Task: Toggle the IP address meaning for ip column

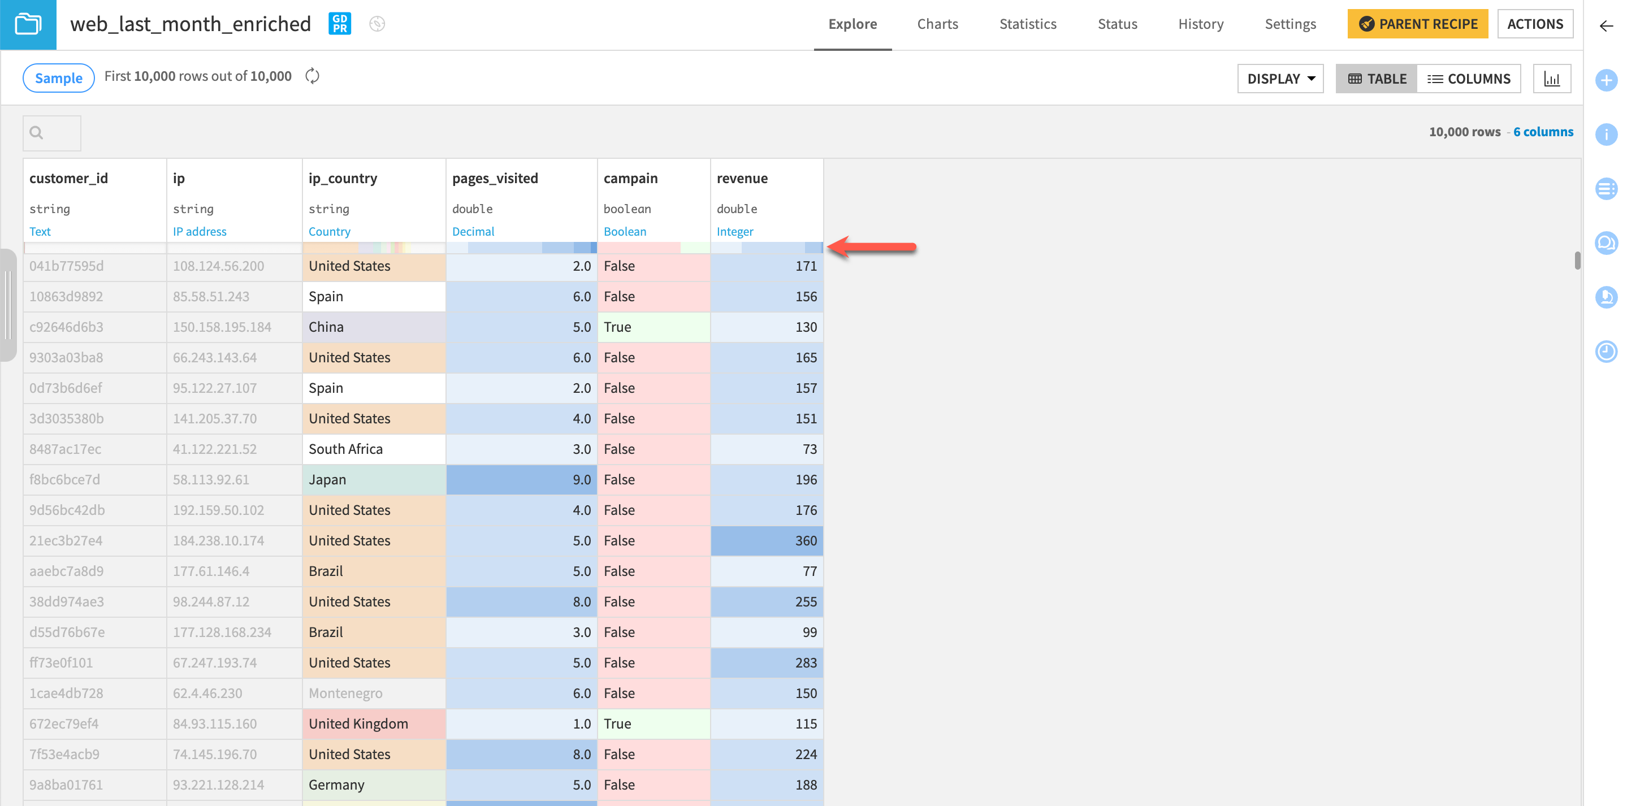Action: pos(200,230)
